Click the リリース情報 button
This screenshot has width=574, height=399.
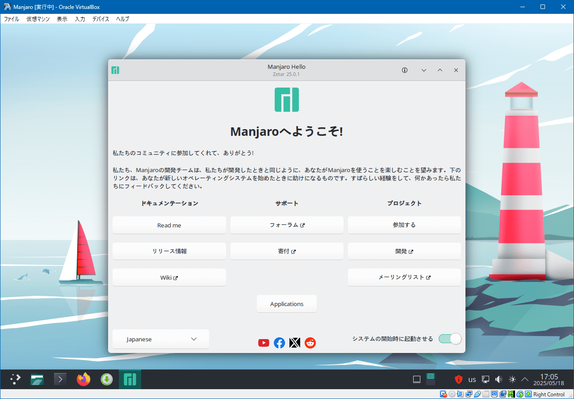pos(169,251)
